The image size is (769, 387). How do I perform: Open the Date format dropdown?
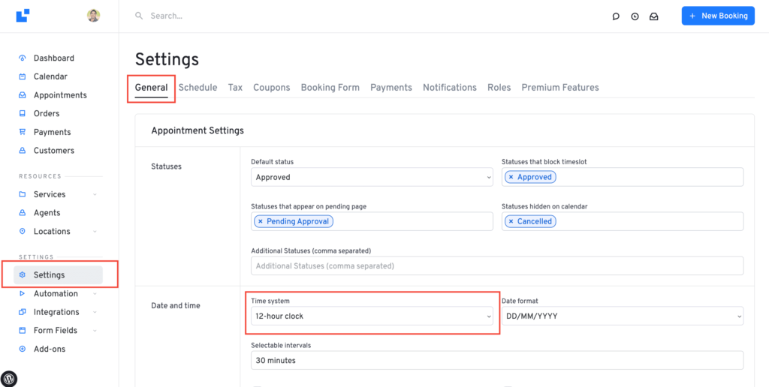[x=623, y=316]
